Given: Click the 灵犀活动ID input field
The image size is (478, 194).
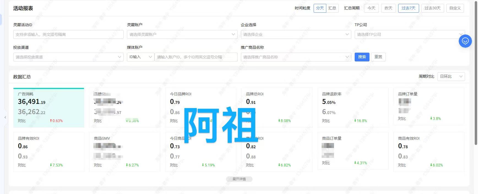Looking at the screenshot, I should (x=68, y=34).
